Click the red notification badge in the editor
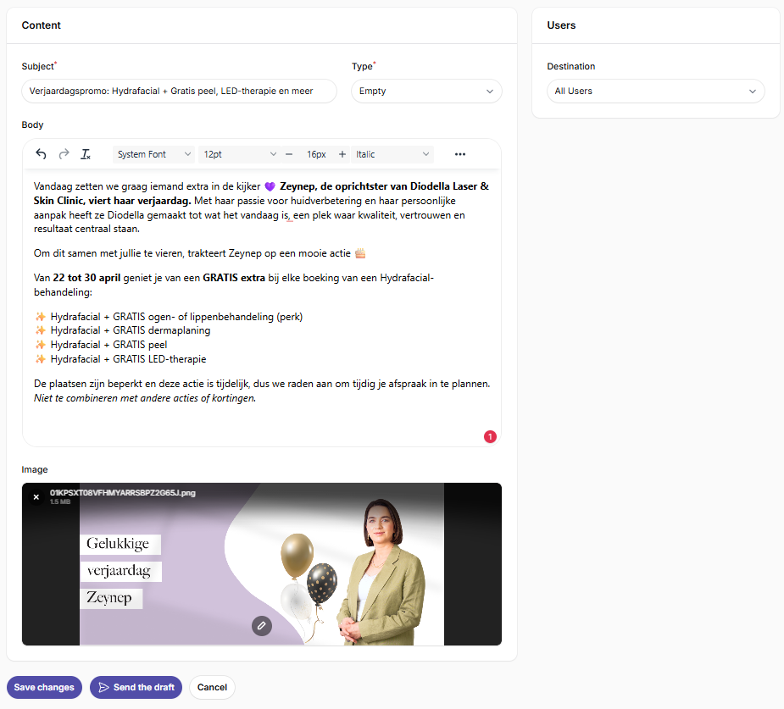784x709 pixels. click(x=490, y=437)
